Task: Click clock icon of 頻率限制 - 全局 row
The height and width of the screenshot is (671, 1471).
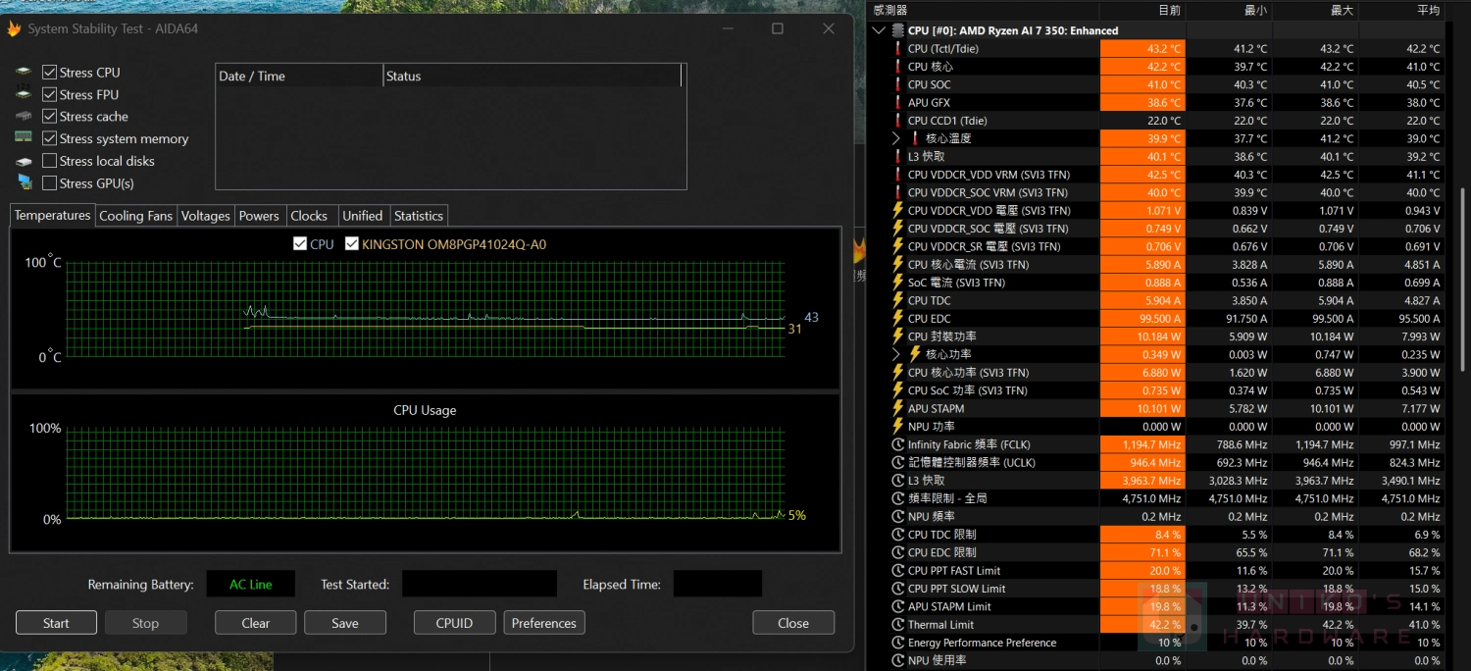Action: pyautogui.click(x=897, y=498)
